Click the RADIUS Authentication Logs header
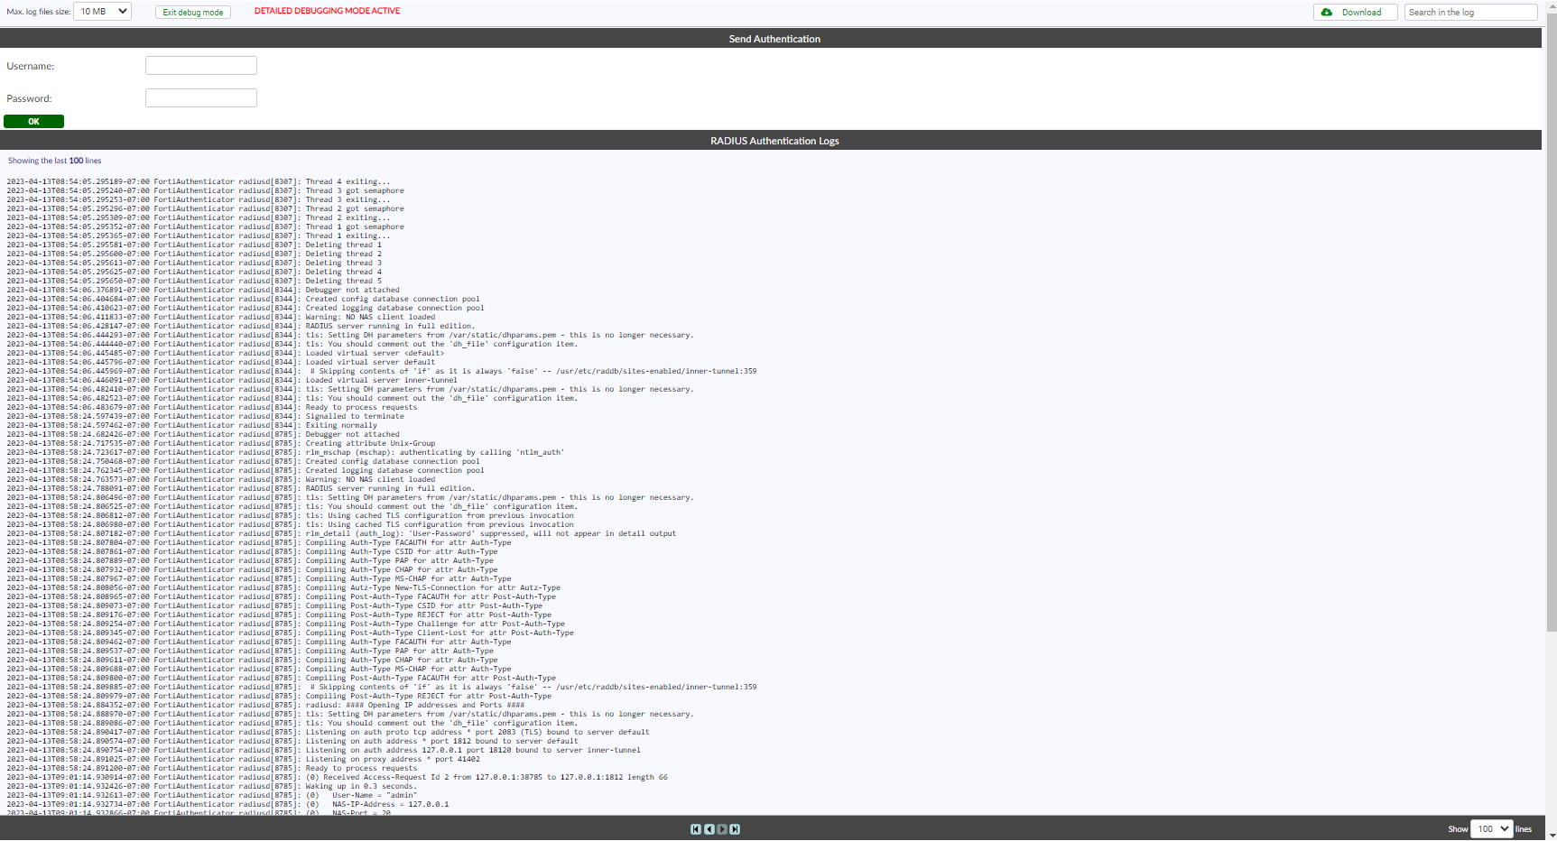Screen dimensions: 1557x841 pyautogui.click(x=774, y=140)
